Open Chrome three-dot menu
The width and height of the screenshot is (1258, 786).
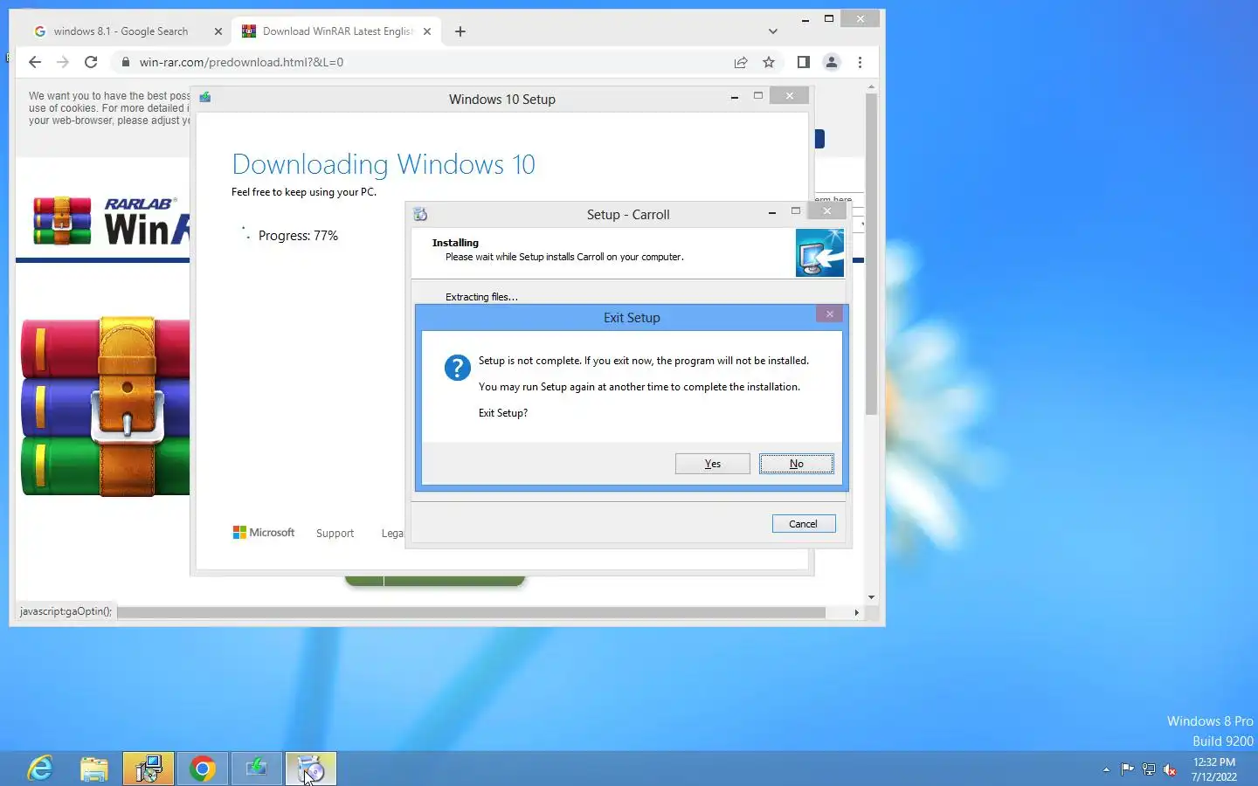(x=860, y=62)
